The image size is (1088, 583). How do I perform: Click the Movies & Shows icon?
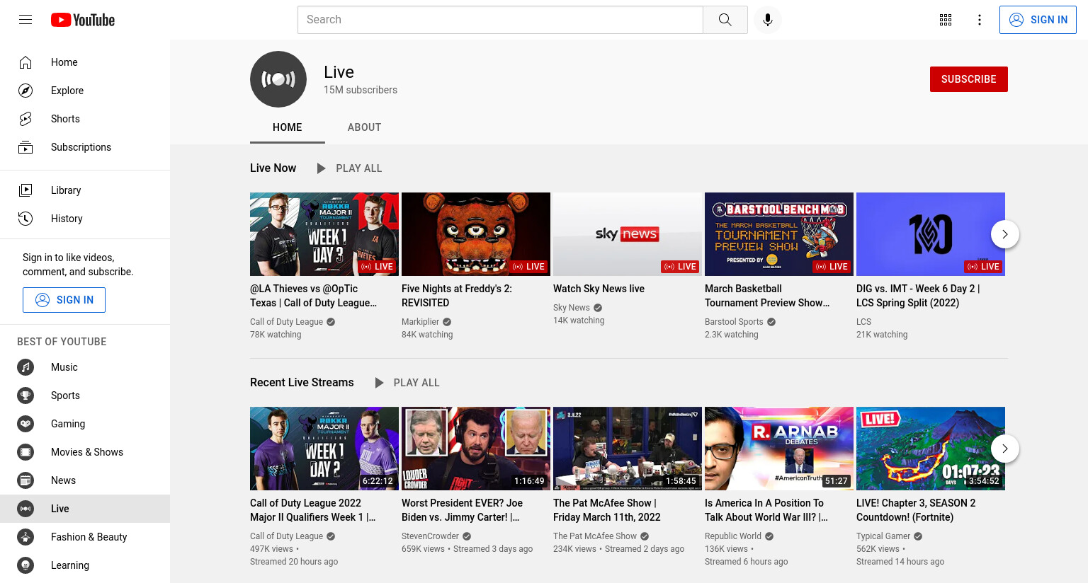[25, 452]
